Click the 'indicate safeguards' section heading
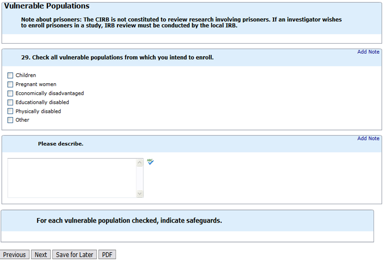385x261 pixels. point(129,221)
